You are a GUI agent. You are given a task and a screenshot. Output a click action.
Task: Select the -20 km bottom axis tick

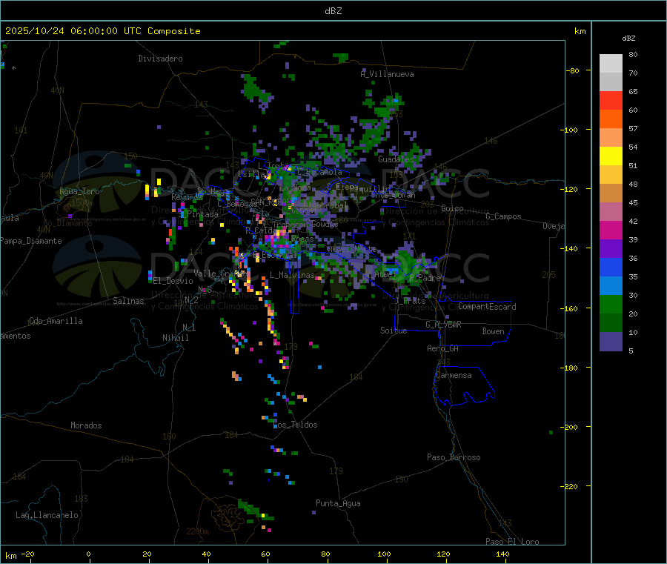point(27,554)
